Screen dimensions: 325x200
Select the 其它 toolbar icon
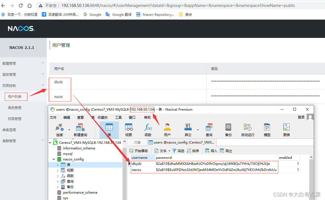pos(188,130)
